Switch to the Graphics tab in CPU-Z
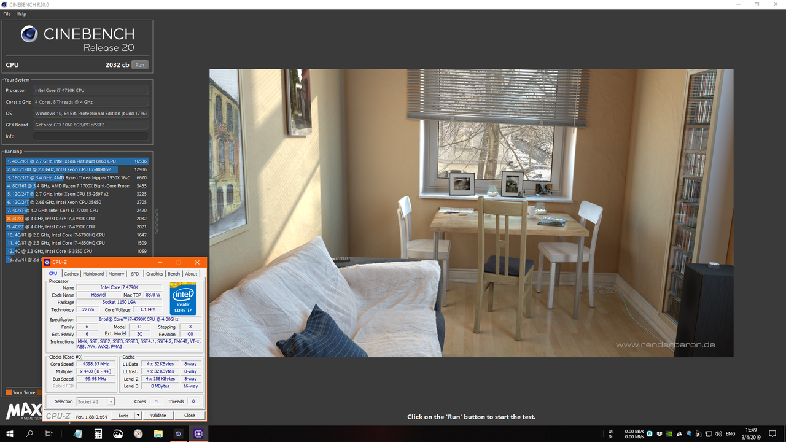The width and height of the screenshot is (786, 442). click(x=155, y=274)
